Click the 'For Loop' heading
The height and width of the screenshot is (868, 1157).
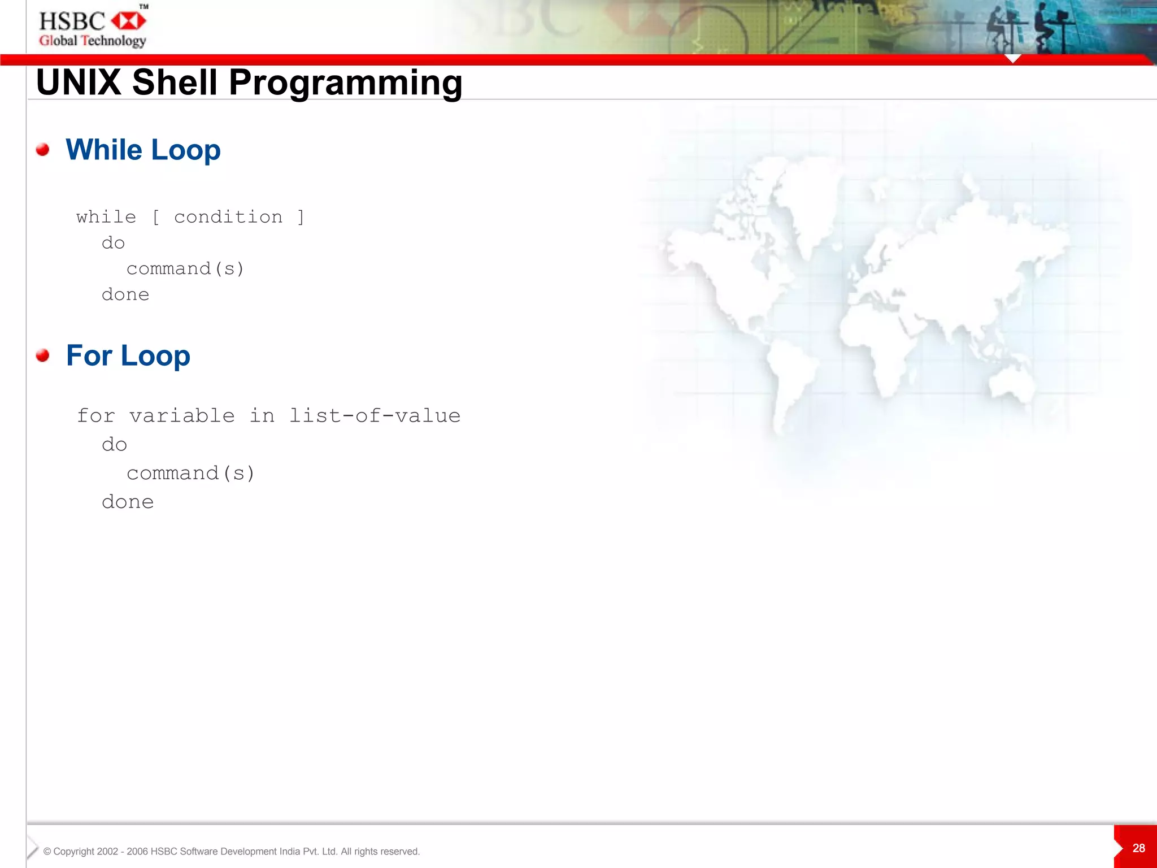point(128,355)
